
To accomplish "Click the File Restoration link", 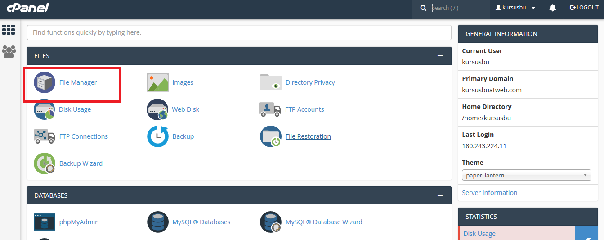I will 308,136.
